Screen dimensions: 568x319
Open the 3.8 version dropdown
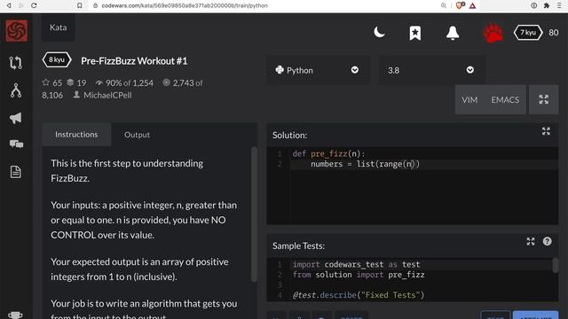pos(432,70)
